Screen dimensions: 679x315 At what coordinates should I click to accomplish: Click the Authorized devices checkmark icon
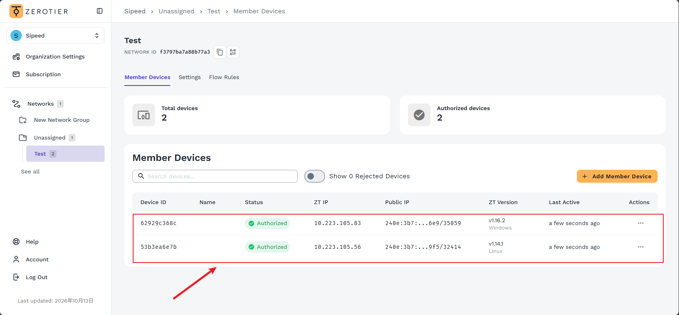click(x=419, y=115)
